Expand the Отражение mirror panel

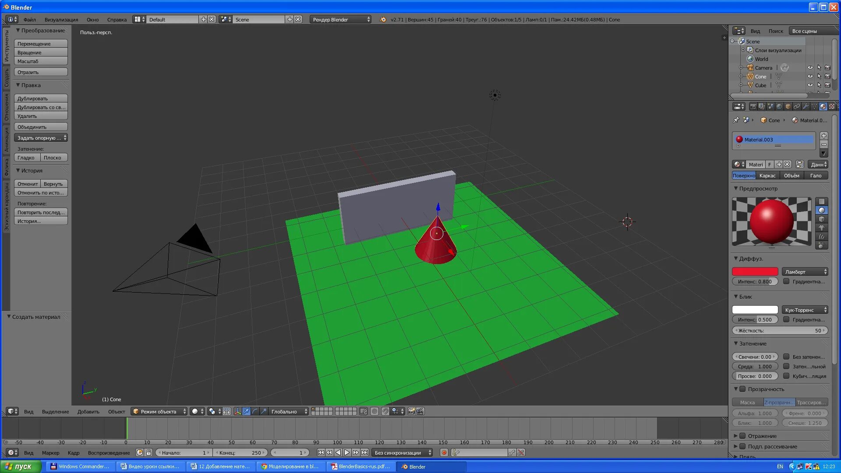(x=736, y=436)
